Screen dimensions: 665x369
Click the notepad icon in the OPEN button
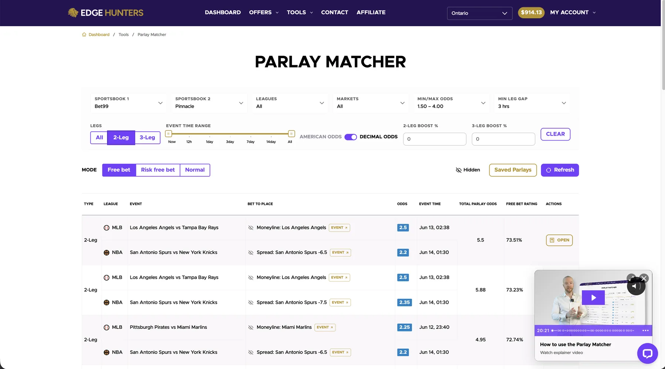pyautogui.click(x=552, y=240)
